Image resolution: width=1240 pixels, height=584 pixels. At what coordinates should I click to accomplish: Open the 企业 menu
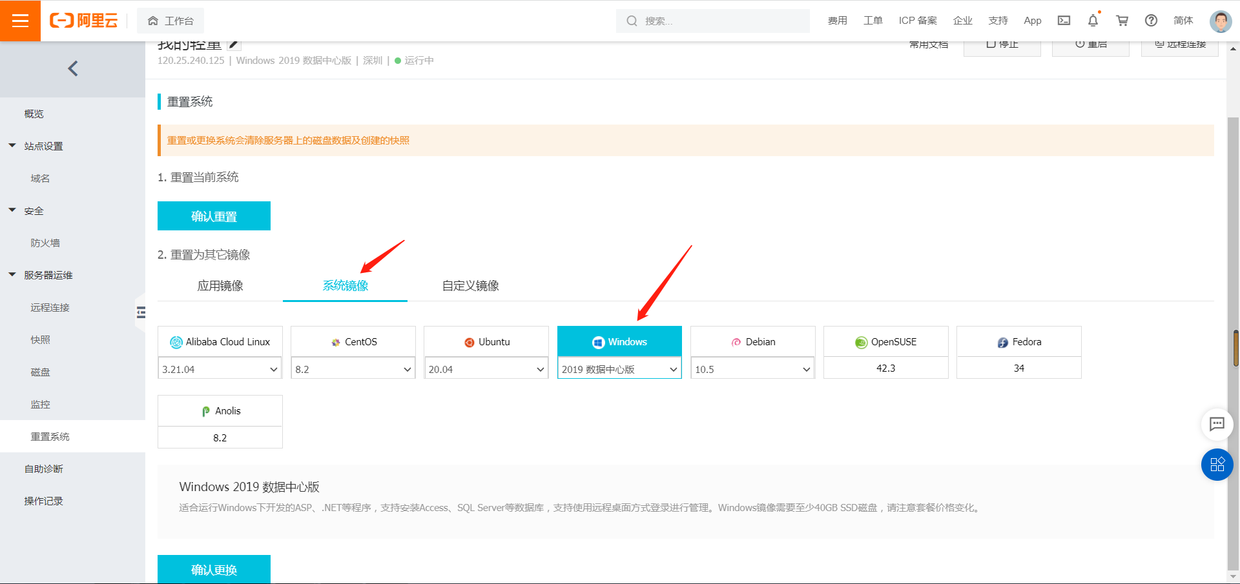pyautogui.click(x=963, y=21)
